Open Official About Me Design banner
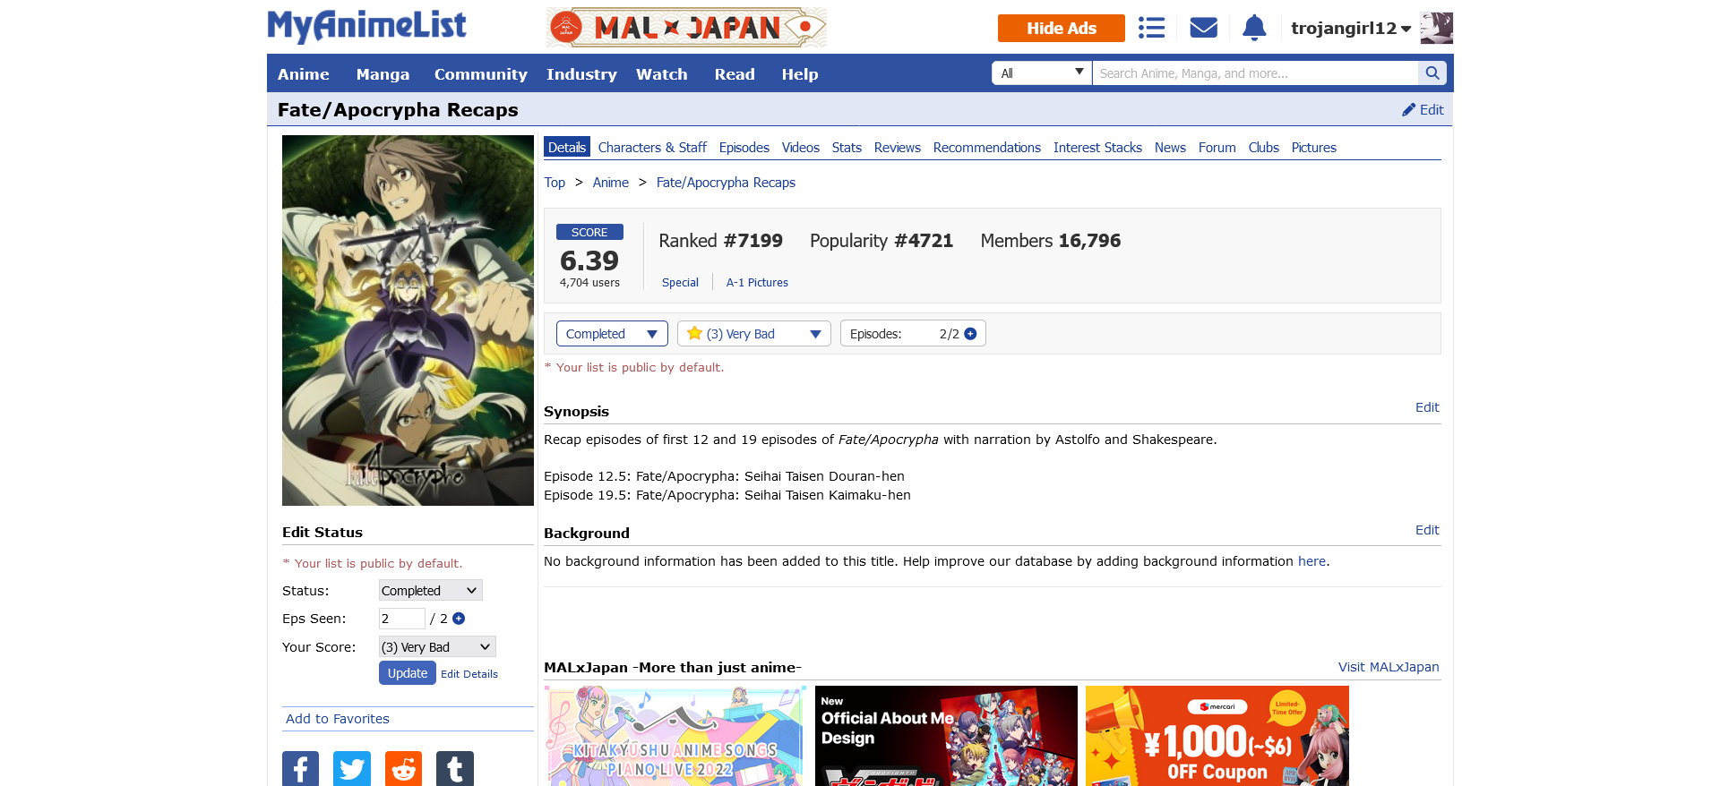 (x=946, y=736)
